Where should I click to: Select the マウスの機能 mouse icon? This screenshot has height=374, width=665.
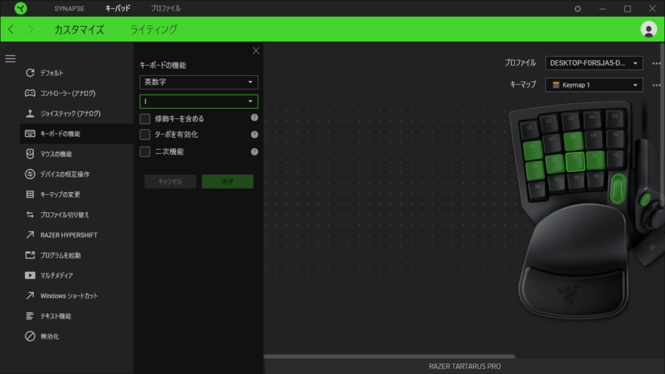[30, 154]
